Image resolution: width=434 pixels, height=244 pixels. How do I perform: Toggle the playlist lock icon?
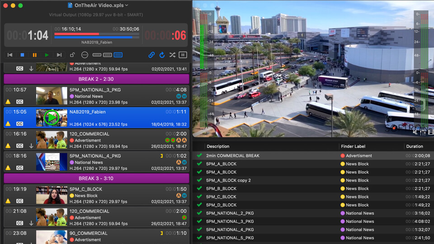tap(72, 55)
